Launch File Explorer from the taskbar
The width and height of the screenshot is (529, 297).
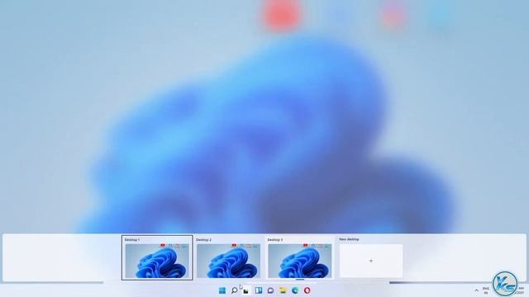click(283, 290)
